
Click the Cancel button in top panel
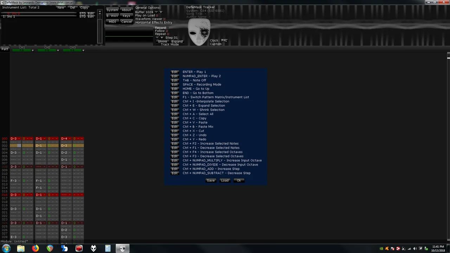[x=126, y=22]
